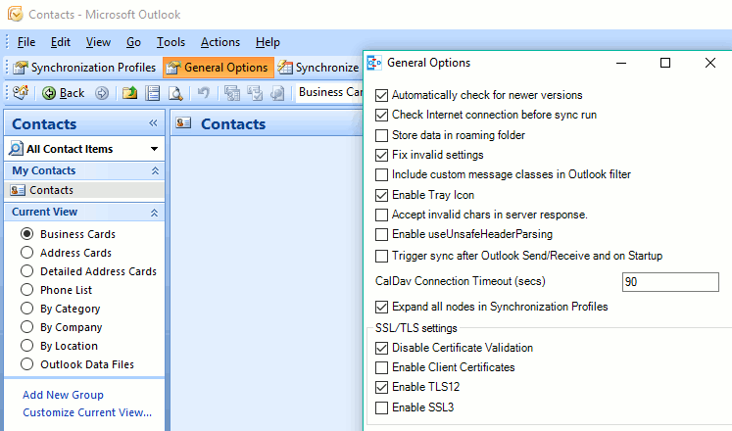Image resolution: width=732 pixels, height=431 pixels.
Task: Select By Location view
Action: (27, 345)
